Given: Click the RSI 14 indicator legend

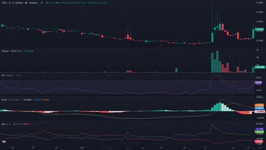Looking at the screenshot, I should click(x=7, y=76).
